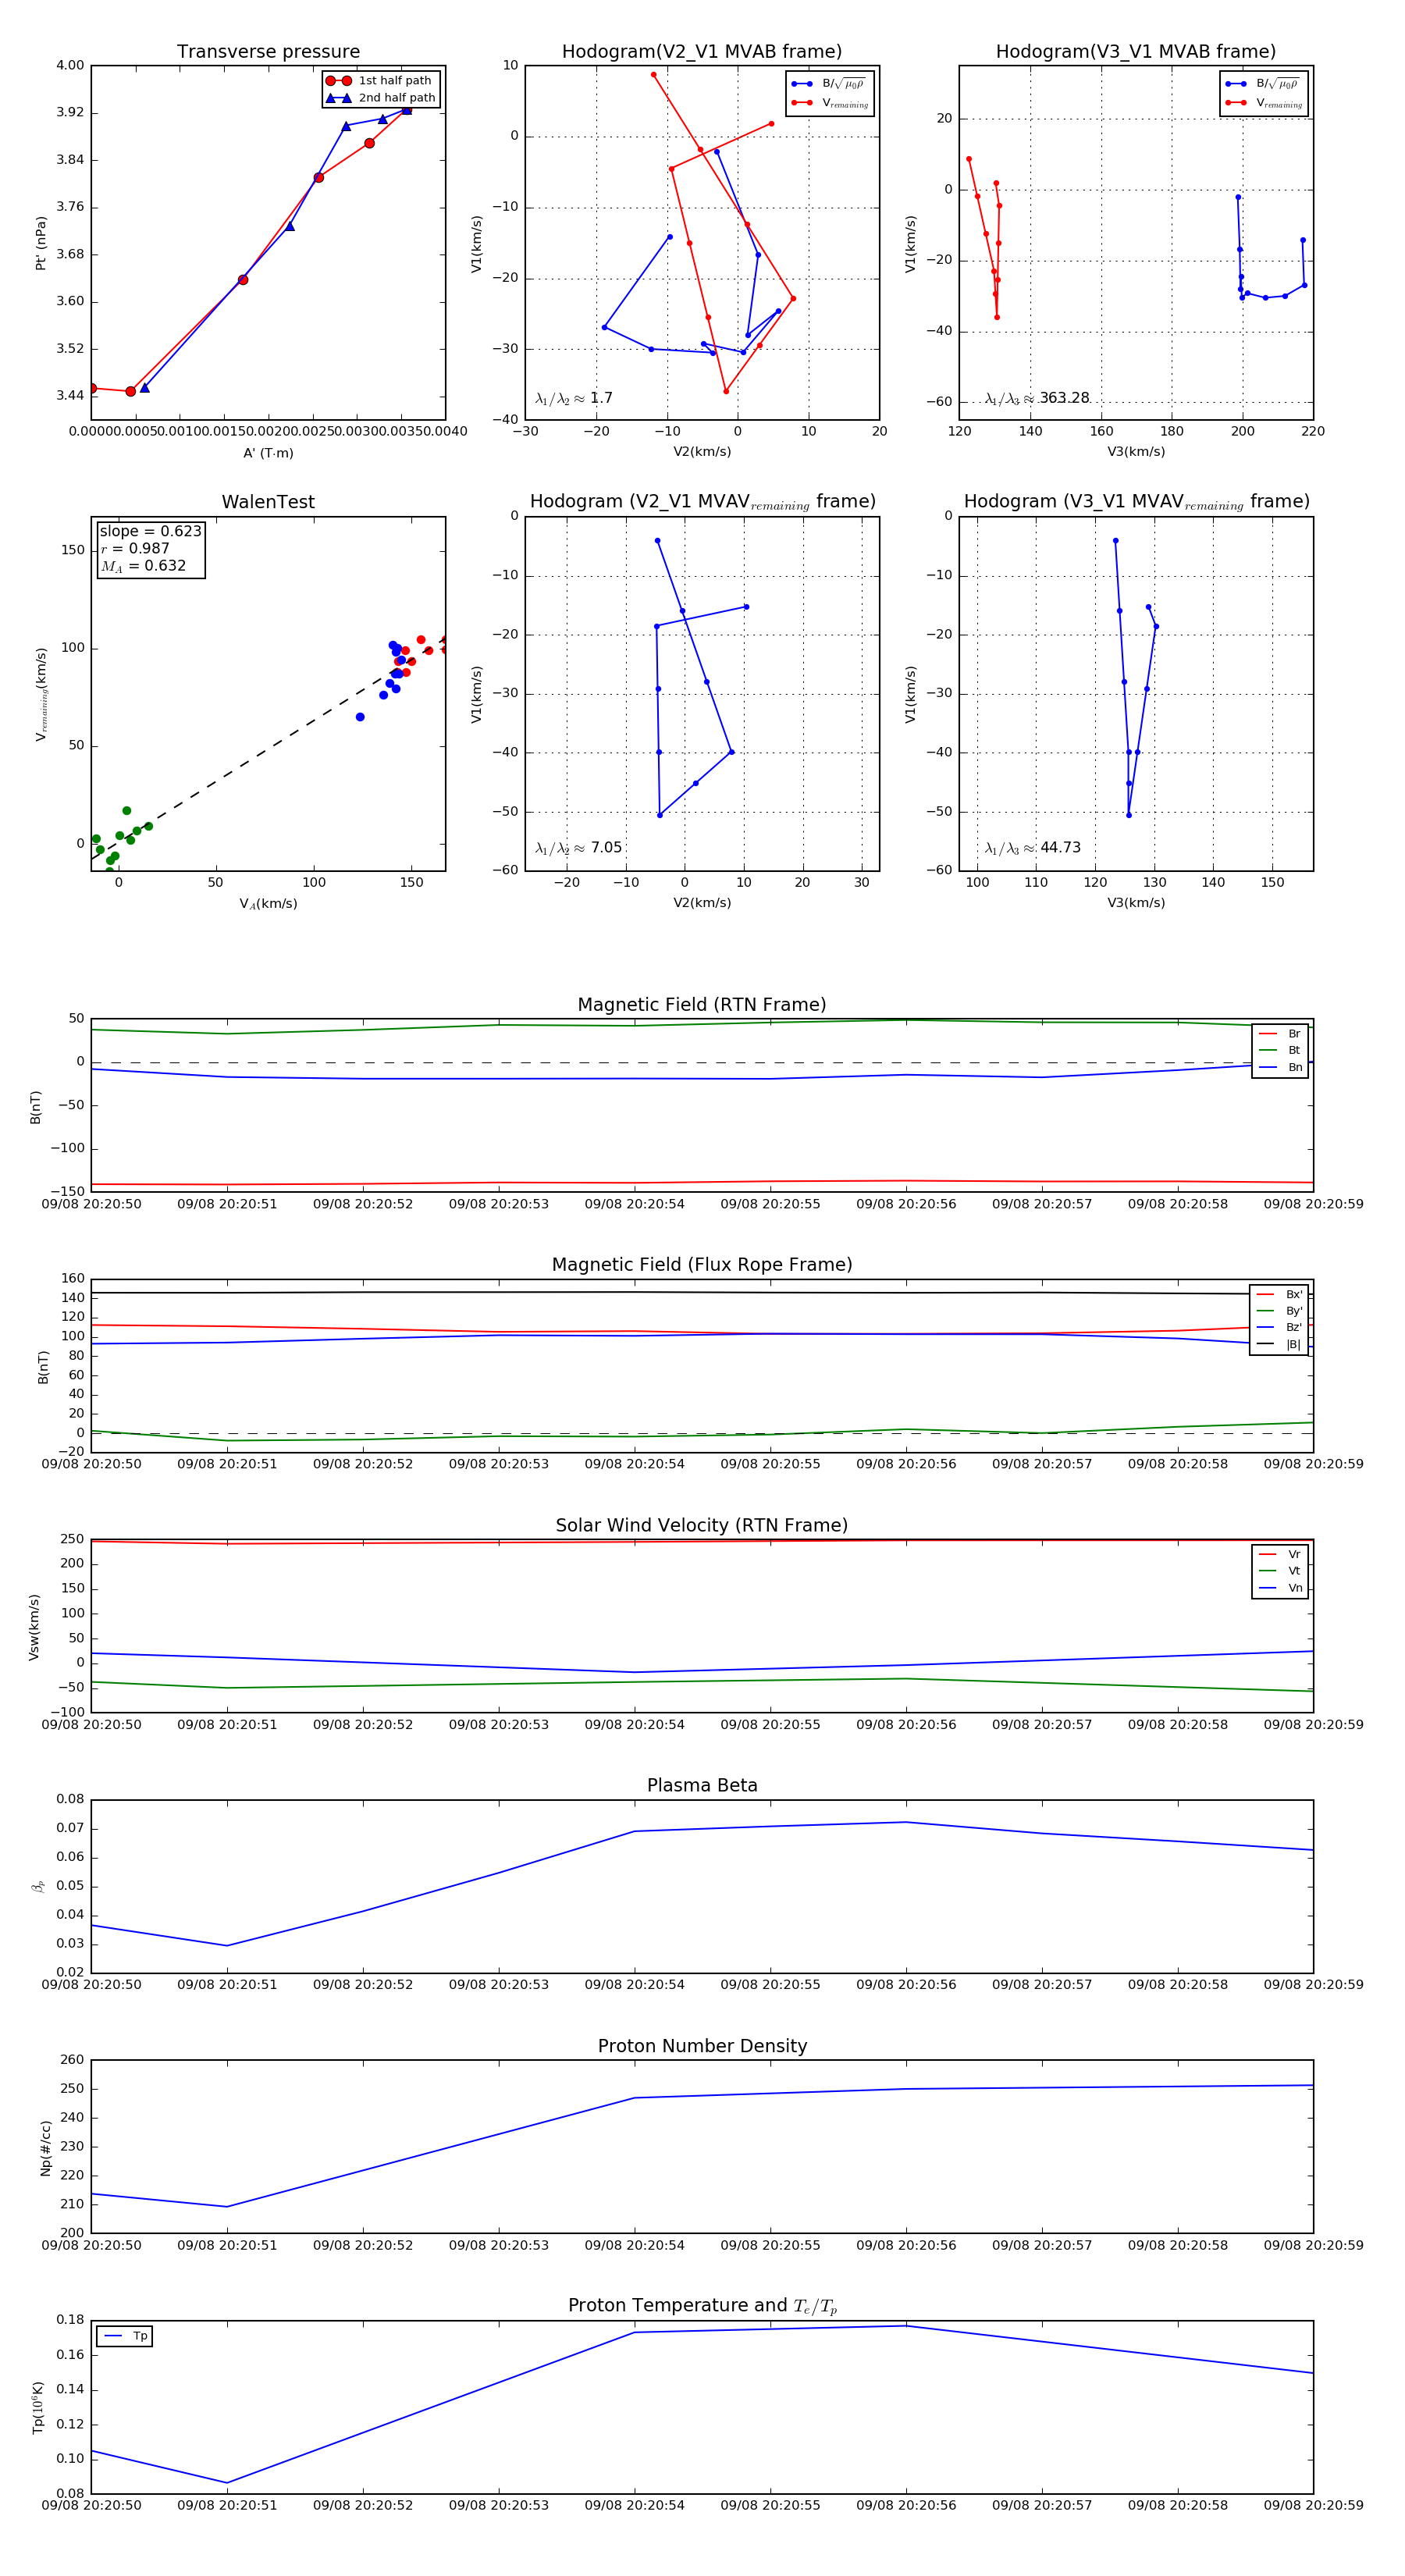The image size is (1405, 2576).
Task: Click the 'Proton Number Density' plot title
Action: coord(702,2046)
